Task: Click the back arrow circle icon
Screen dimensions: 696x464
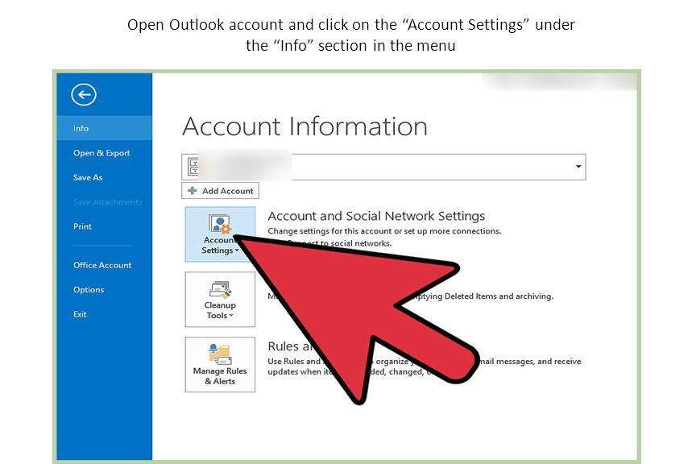Action: [x=84, y=94]
